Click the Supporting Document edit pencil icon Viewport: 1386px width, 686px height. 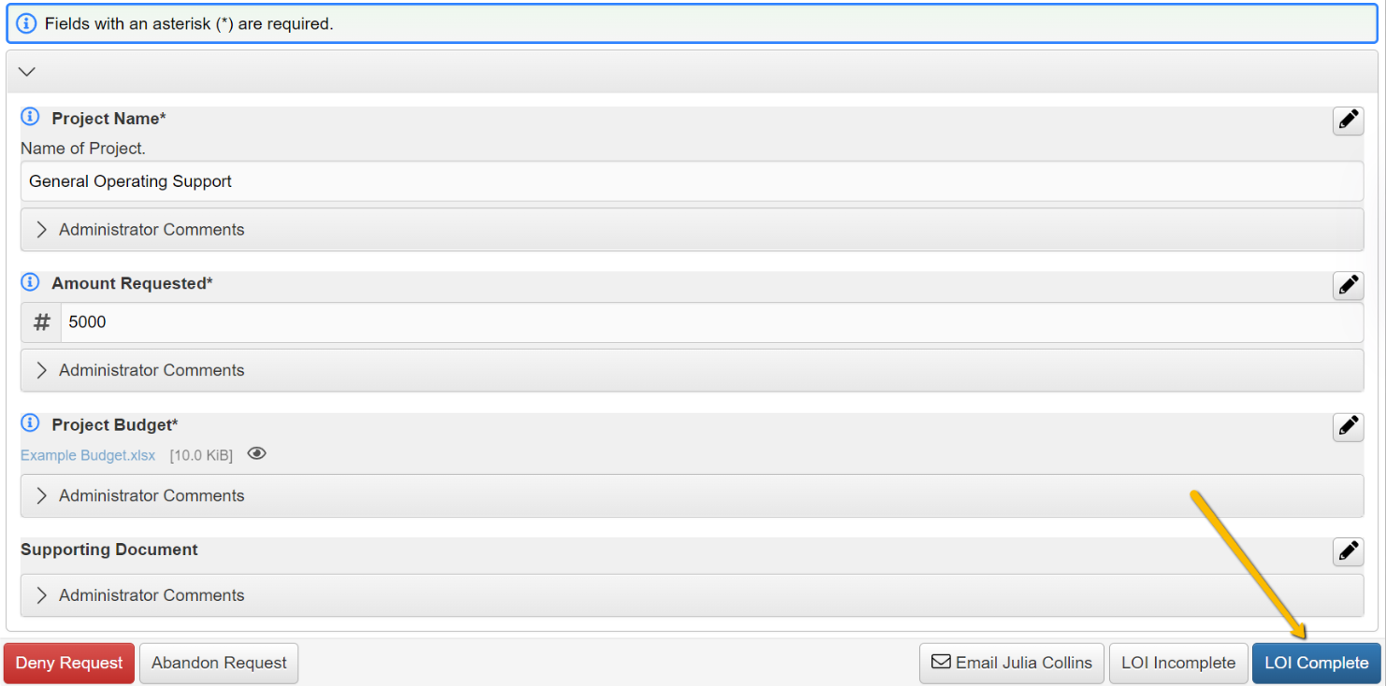click(x=1348, y=551)
